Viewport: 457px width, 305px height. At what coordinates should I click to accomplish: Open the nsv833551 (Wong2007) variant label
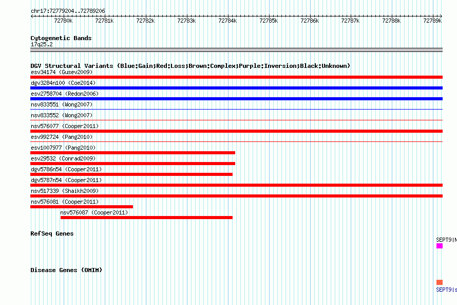tap(62, 104)
